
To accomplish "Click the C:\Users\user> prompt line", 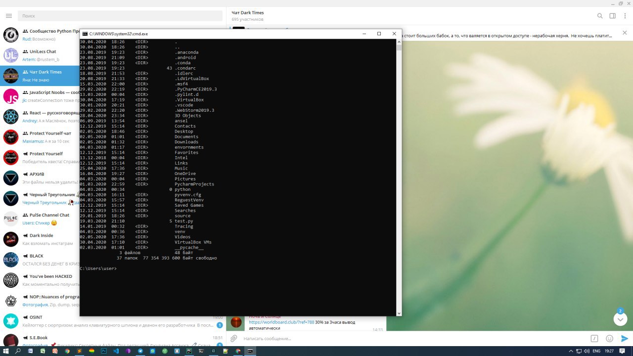I will pyautogui.click(x=98, y=268).
